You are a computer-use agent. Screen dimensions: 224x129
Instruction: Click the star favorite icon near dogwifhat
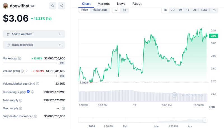point(53,6)
